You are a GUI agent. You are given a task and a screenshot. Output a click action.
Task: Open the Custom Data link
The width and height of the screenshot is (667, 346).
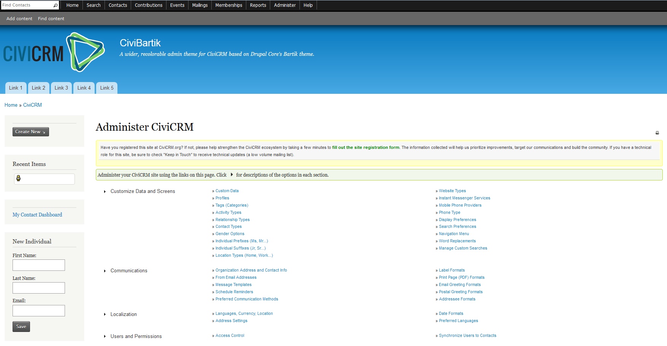(227, 191)
